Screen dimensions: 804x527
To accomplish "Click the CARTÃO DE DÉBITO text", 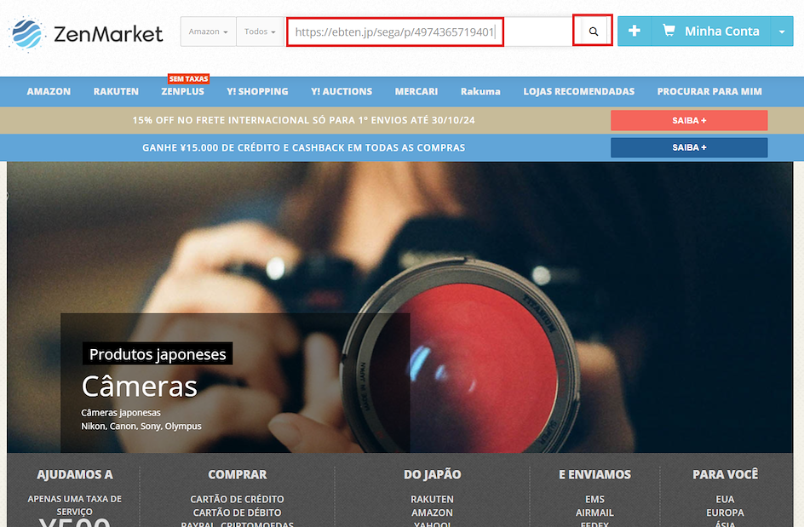I will click(237, 513).
